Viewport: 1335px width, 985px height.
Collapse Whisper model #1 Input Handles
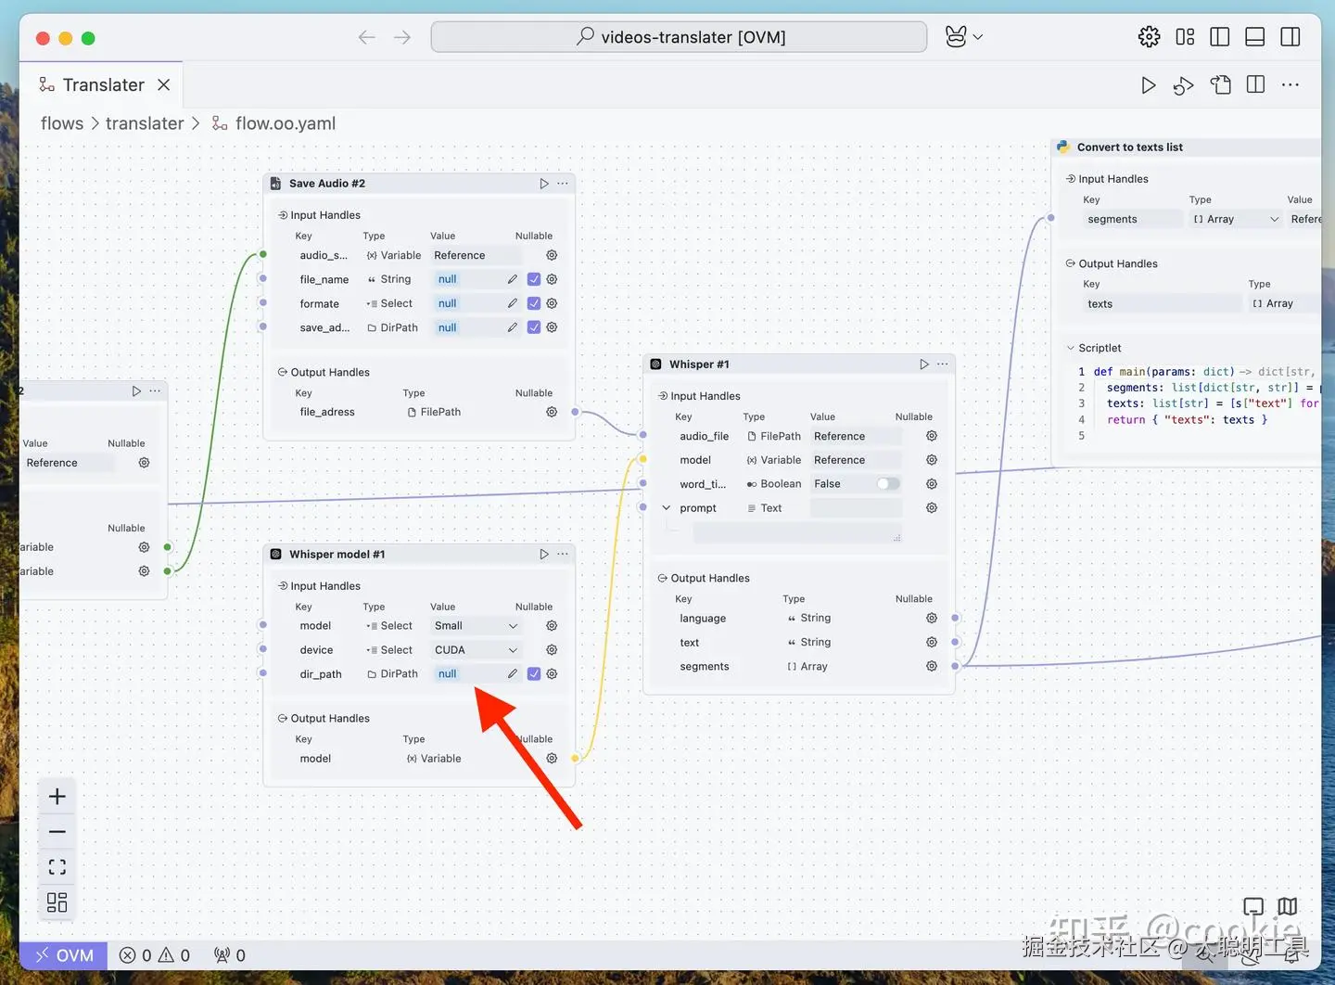(x=283, y=586)
